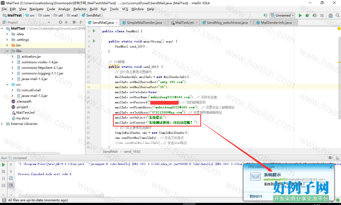The height and width of the screenshot is (205, 341).
Task: Close the SendMail.java tab
Action: tap(117, 23)
